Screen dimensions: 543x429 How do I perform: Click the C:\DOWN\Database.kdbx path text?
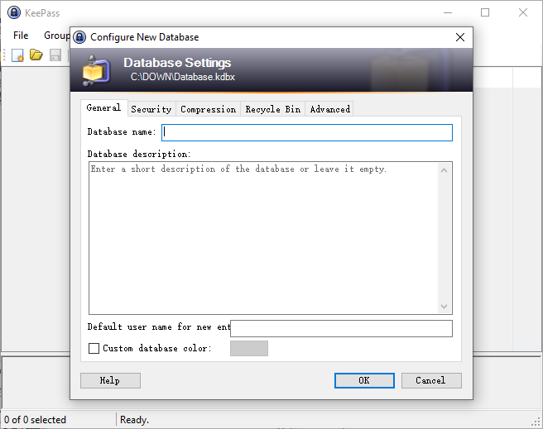coord(182,77)
